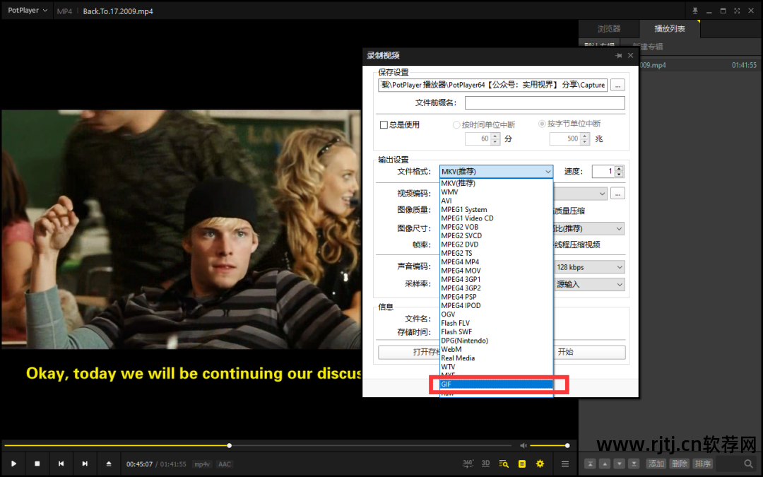Jump to the previous track
The image size is (763, 477).
[61, 464]
